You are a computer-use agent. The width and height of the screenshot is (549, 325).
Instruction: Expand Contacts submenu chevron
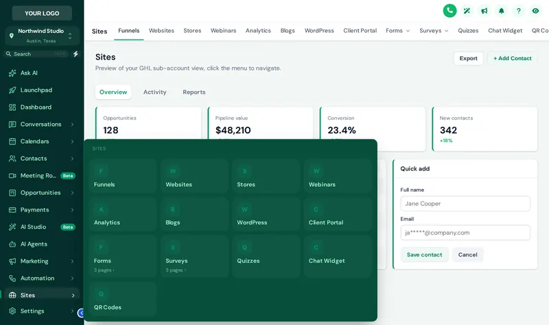pyautogui.click(x=73, y=159)
